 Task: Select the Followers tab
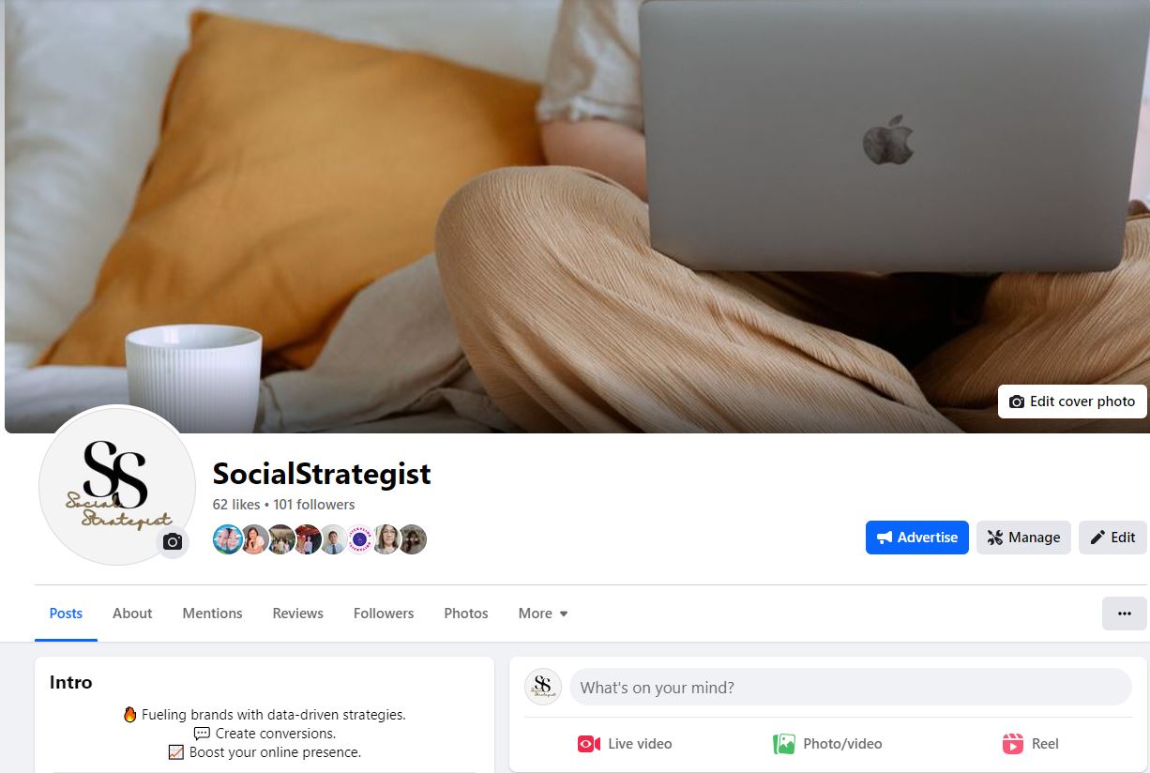point(384,614)
